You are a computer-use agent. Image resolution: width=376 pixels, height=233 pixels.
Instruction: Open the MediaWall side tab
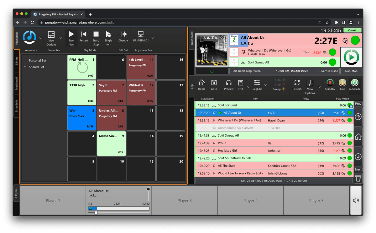[x=17, y=84]
